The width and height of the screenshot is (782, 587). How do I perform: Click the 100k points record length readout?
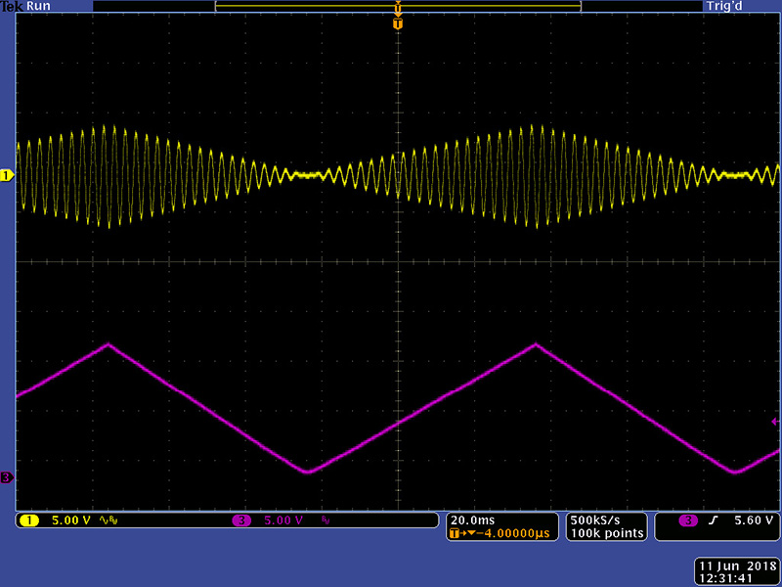pyautogui.click(x=607, y=533)
